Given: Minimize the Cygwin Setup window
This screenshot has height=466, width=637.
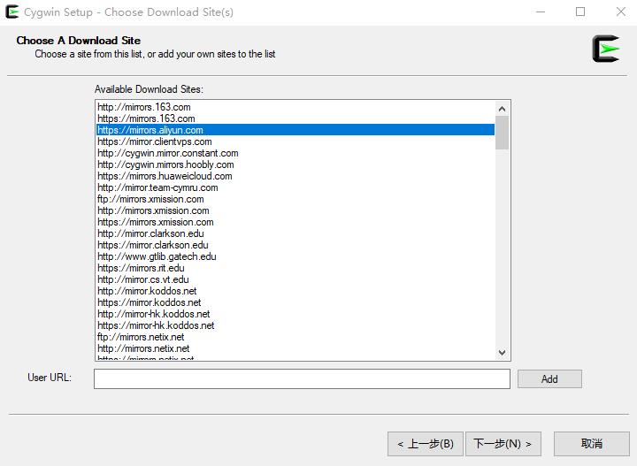Looking at the screenshot, I should pos(541,11).
